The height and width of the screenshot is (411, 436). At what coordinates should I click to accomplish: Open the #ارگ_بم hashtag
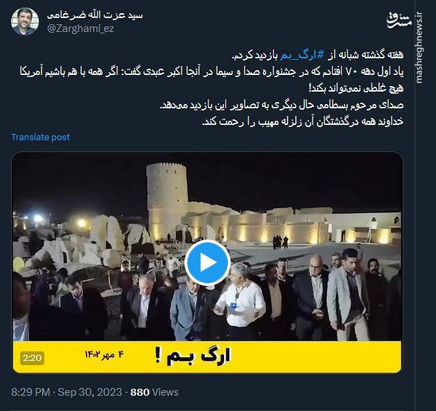[302, 55]
